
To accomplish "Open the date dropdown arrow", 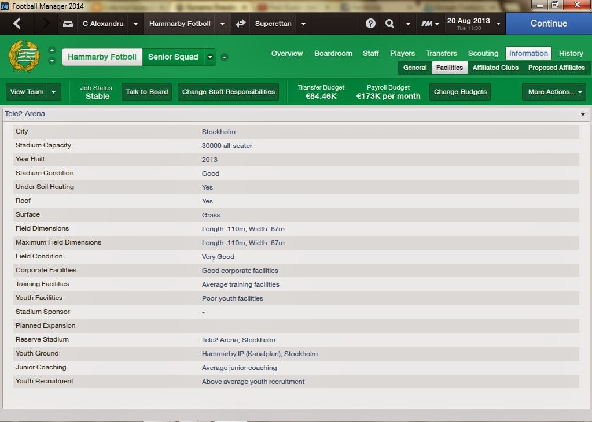I will tap(498, 23).
